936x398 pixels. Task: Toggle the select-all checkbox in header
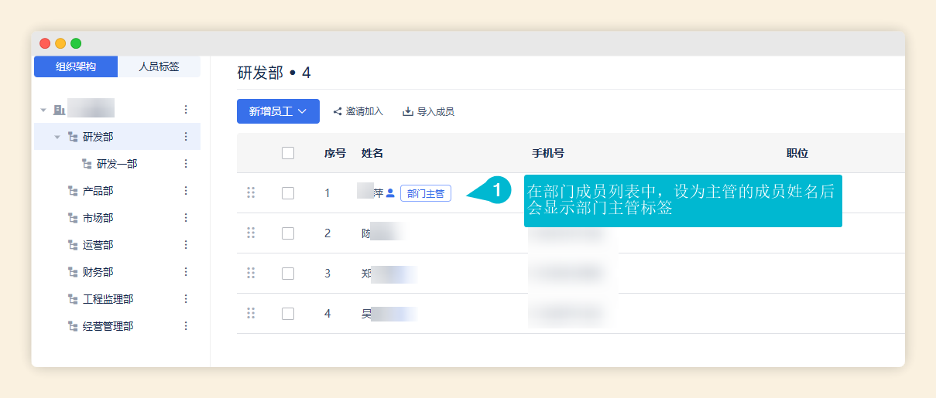tap(288, 153)
